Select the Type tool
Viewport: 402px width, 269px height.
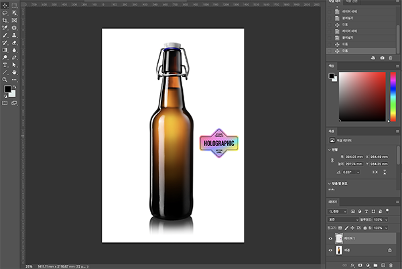[x=5, y=64]
